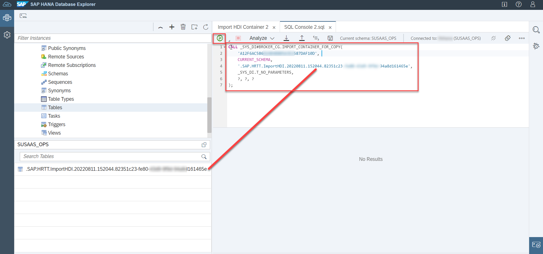Screen dimensions: 543x254
Task: Open the search icon in right sidebar
Action: (536, 30)
